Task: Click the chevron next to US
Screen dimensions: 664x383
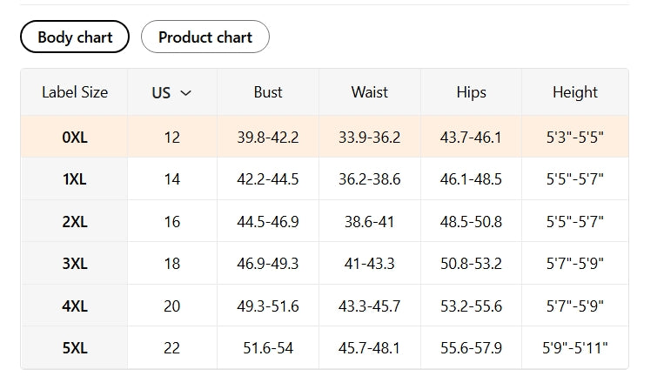Action: point(185,92)
